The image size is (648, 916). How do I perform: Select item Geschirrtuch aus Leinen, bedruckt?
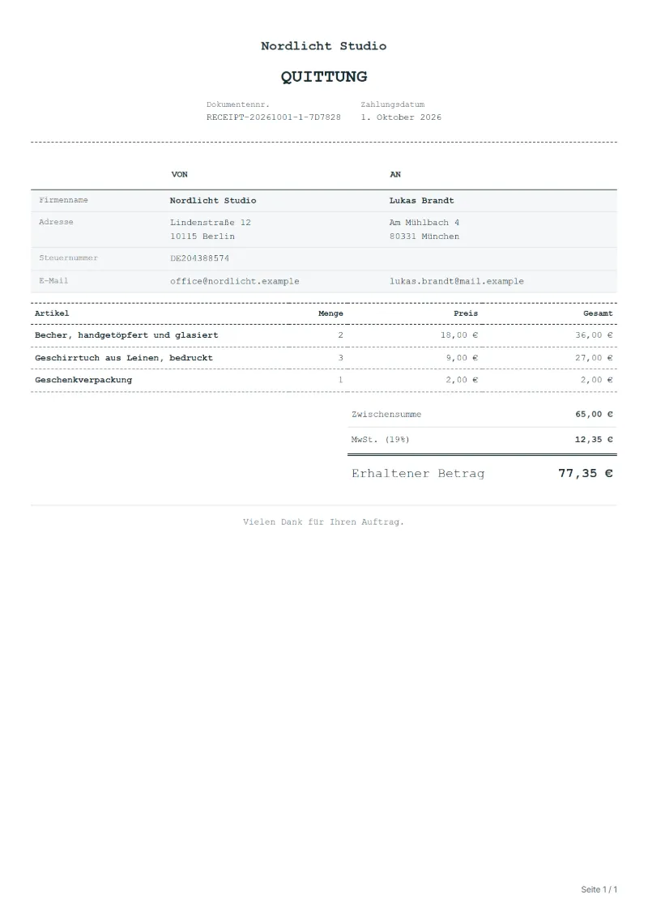124,358
